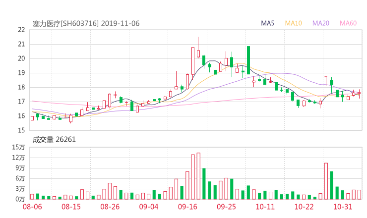Click the MA60 legend label
367x218 pixels.
point(348,23)
